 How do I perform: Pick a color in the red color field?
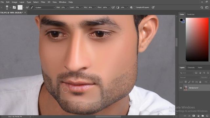tap(197, 39)
